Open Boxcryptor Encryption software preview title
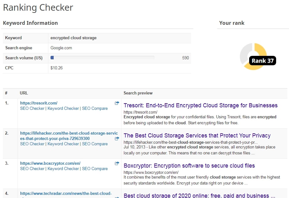Image resolution: width=289 pixels, height=198 pixels. point(189,166)
